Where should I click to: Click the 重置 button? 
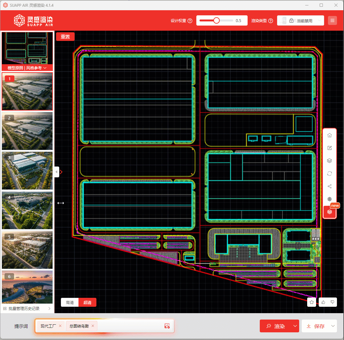click(65, 37)
